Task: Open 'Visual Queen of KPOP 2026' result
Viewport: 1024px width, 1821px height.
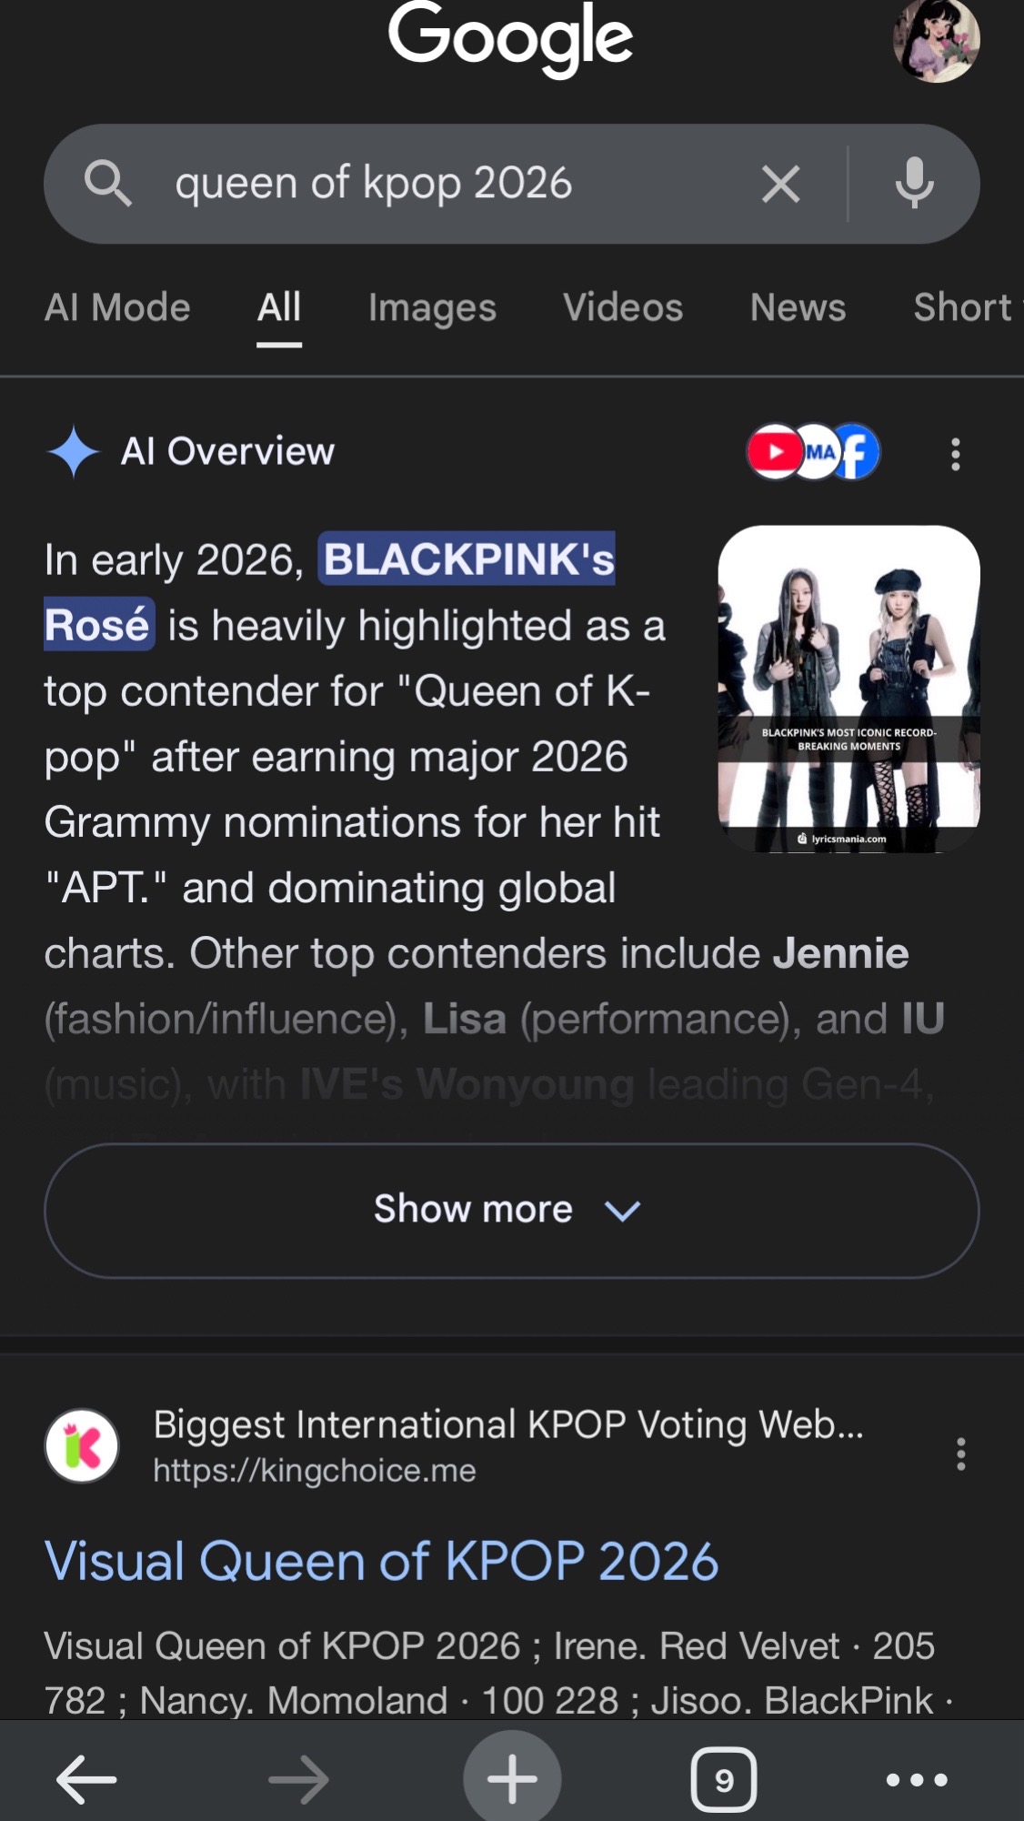Action: [382, 1562]
